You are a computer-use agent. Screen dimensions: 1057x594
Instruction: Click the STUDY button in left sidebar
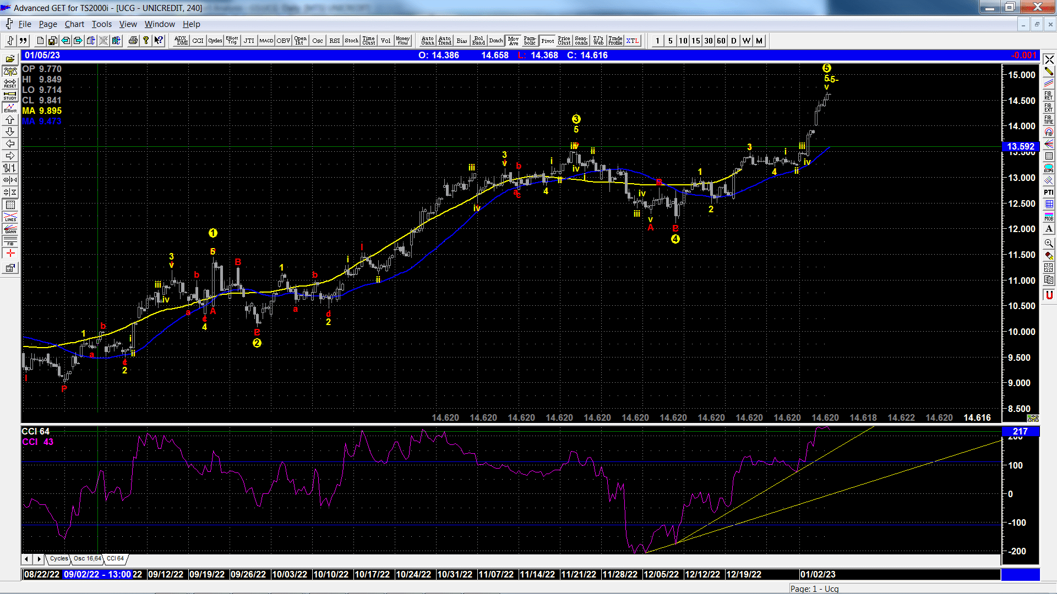(10, 95)
